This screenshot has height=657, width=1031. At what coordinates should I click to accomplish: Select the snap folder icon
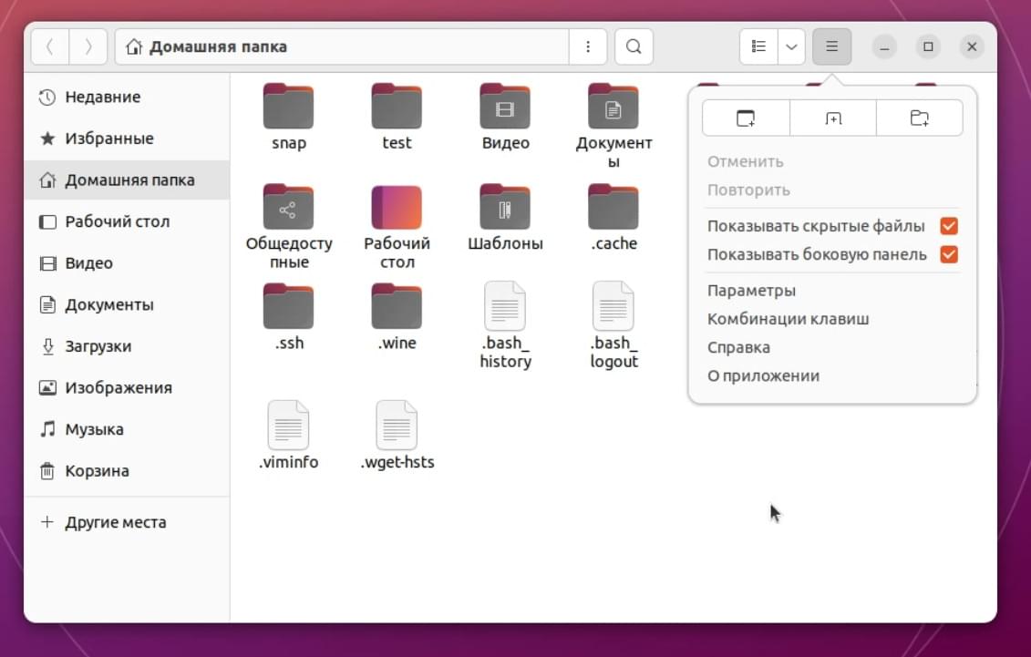click(289, 107)
